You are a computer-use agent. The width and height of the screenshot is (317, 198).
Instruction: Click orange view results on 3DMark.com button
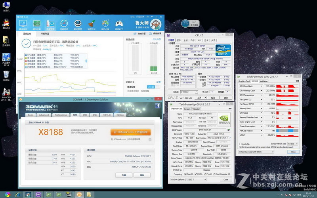131,132
